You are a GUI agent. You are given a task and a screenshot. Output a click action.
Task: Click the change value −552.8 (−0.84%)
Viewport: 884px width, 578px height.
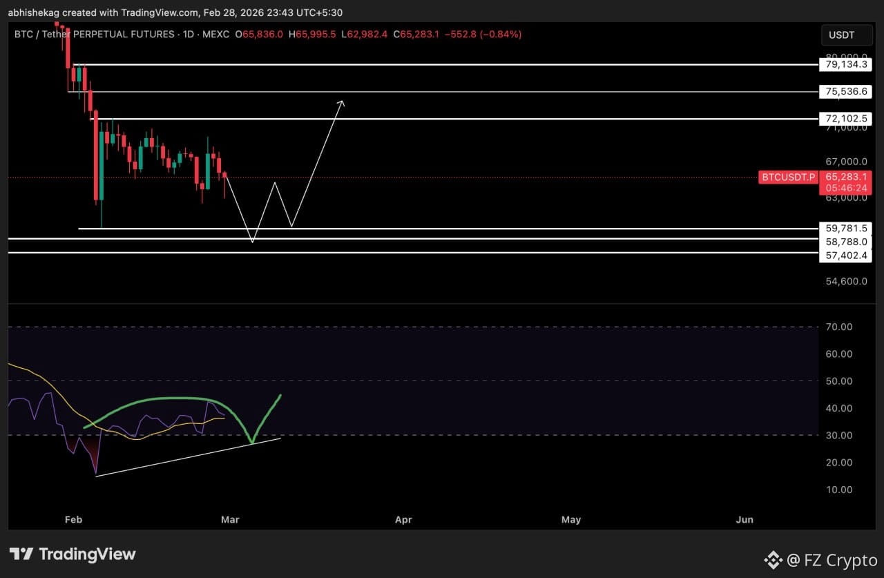(x=483, y=34)
